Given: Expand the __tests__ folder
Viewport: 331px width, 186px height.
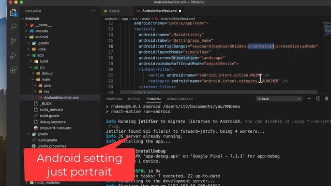Looking at the screenshot, I should [26, 25].
